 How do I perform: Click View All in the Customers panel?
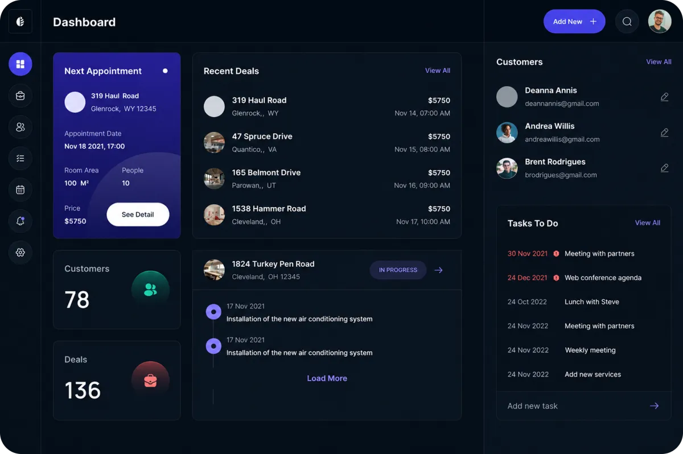[x=659, y=61]
